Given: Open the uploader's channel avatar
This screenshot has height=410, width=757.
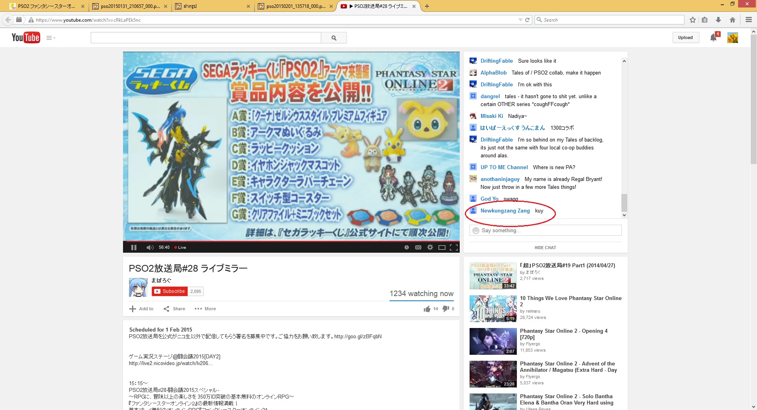Looking at the screenshot, I should [138, 287].
